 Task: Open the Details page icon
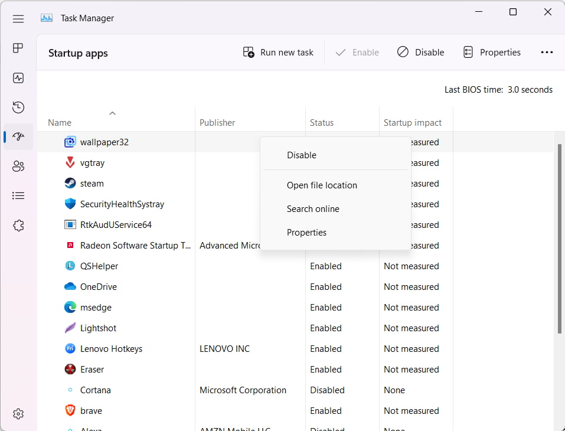(x=18, y=195)
